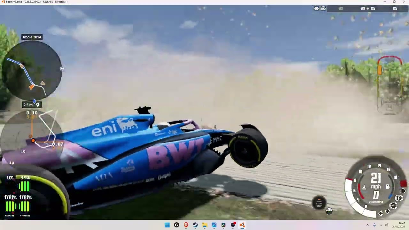
Task: Click the microphone tray icon
Action: coord(374,225)
